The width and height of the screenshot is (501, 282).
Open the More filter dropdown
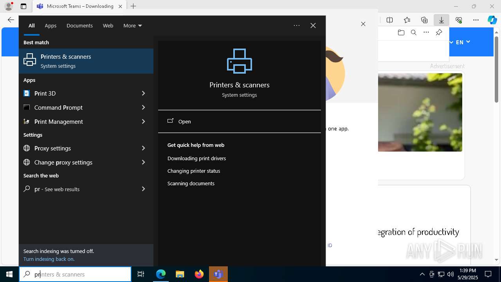point(133,25)
